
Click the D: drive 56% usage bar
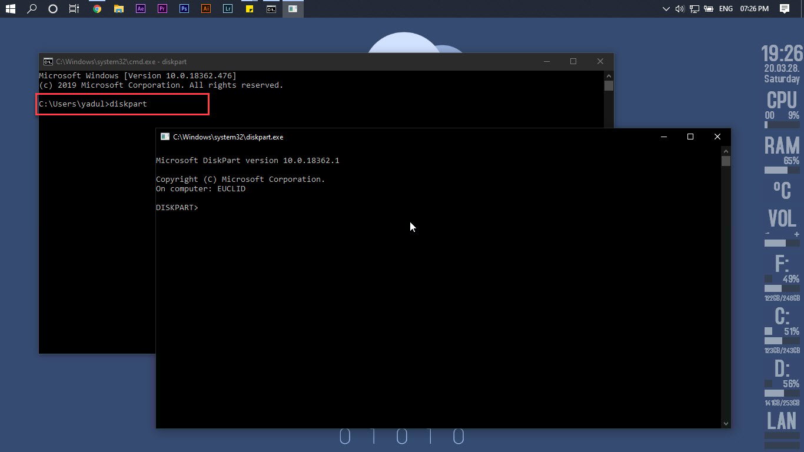pyautogui.click(x=782, y=393)
